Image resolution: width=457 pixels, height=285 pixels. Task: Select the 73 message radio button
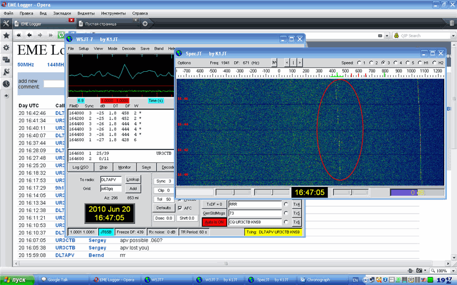286,213
